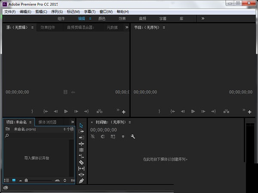This screenshot has width=258, height=193.
Task: Open the source panel menu
Action: [32, 27]
